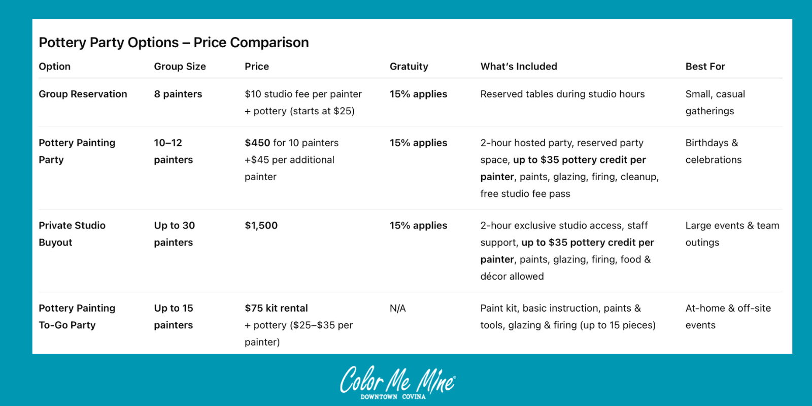Click the Price column header
The height and width of the screenshot is (406, 812).
pyautogui.click(x=257, y=66)
